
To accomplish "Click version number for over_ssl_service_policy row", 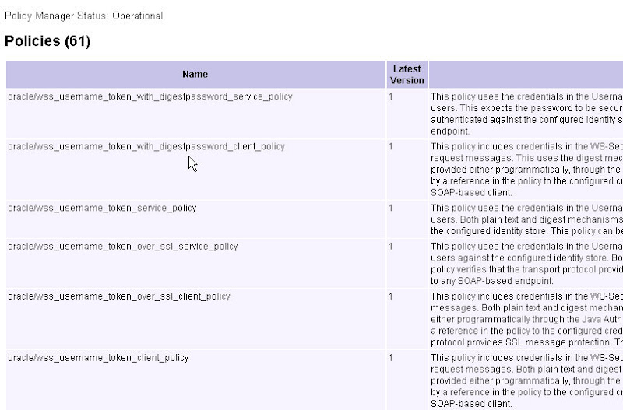I will 391,247.
